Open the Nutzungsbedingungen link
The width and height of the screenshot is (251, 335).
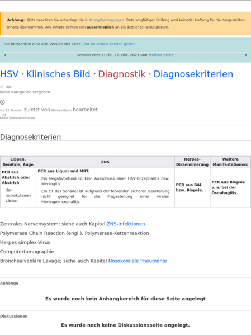[x=104, y=20]
